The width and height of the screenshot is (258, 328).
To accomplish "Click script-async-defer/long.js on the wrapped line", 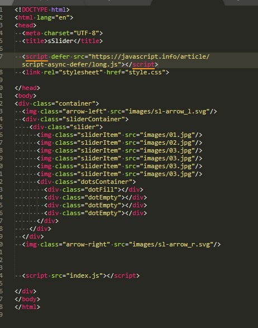I will coord(70,64).
